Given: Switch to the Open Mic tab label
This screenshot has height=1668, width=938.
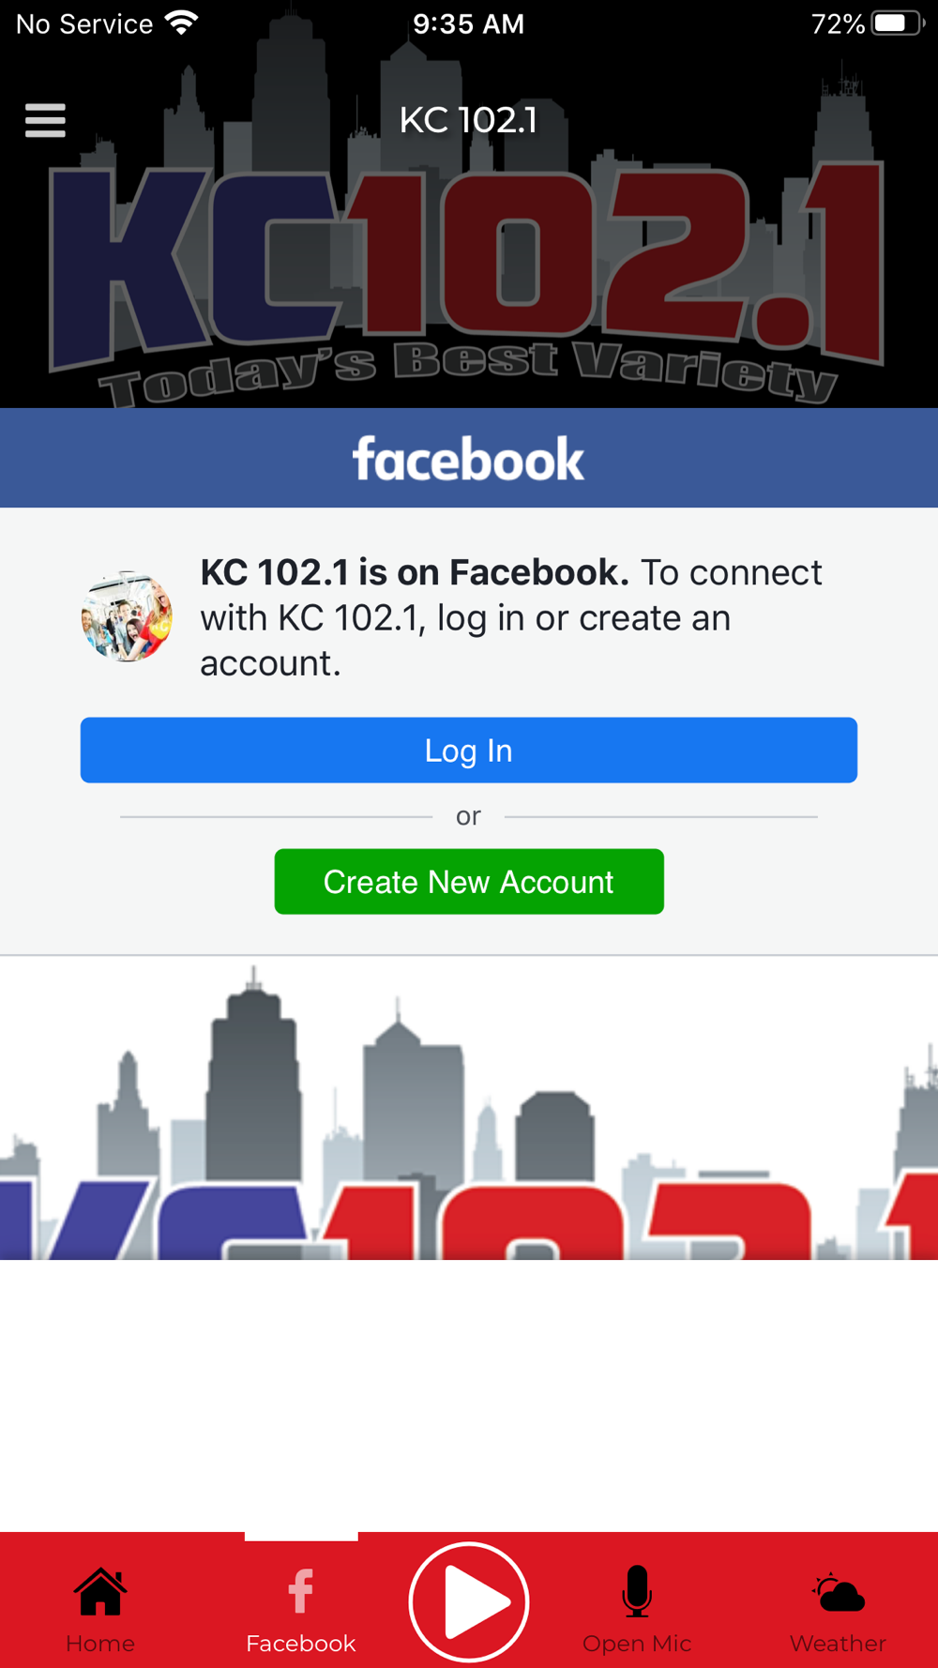Looking at the screenshot, I should click(637, 1644).
